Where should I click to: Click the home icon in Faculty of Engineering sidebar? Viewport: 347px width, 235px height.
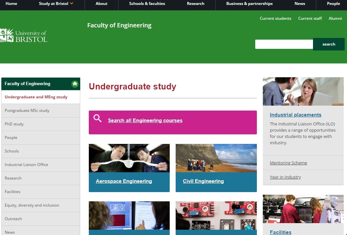(x=75, y=84)
